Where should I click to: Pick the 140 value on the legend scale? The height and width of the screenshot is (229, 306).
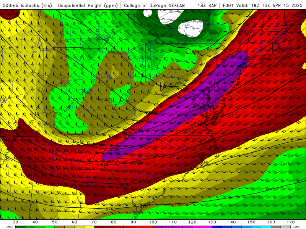[232, 222]
